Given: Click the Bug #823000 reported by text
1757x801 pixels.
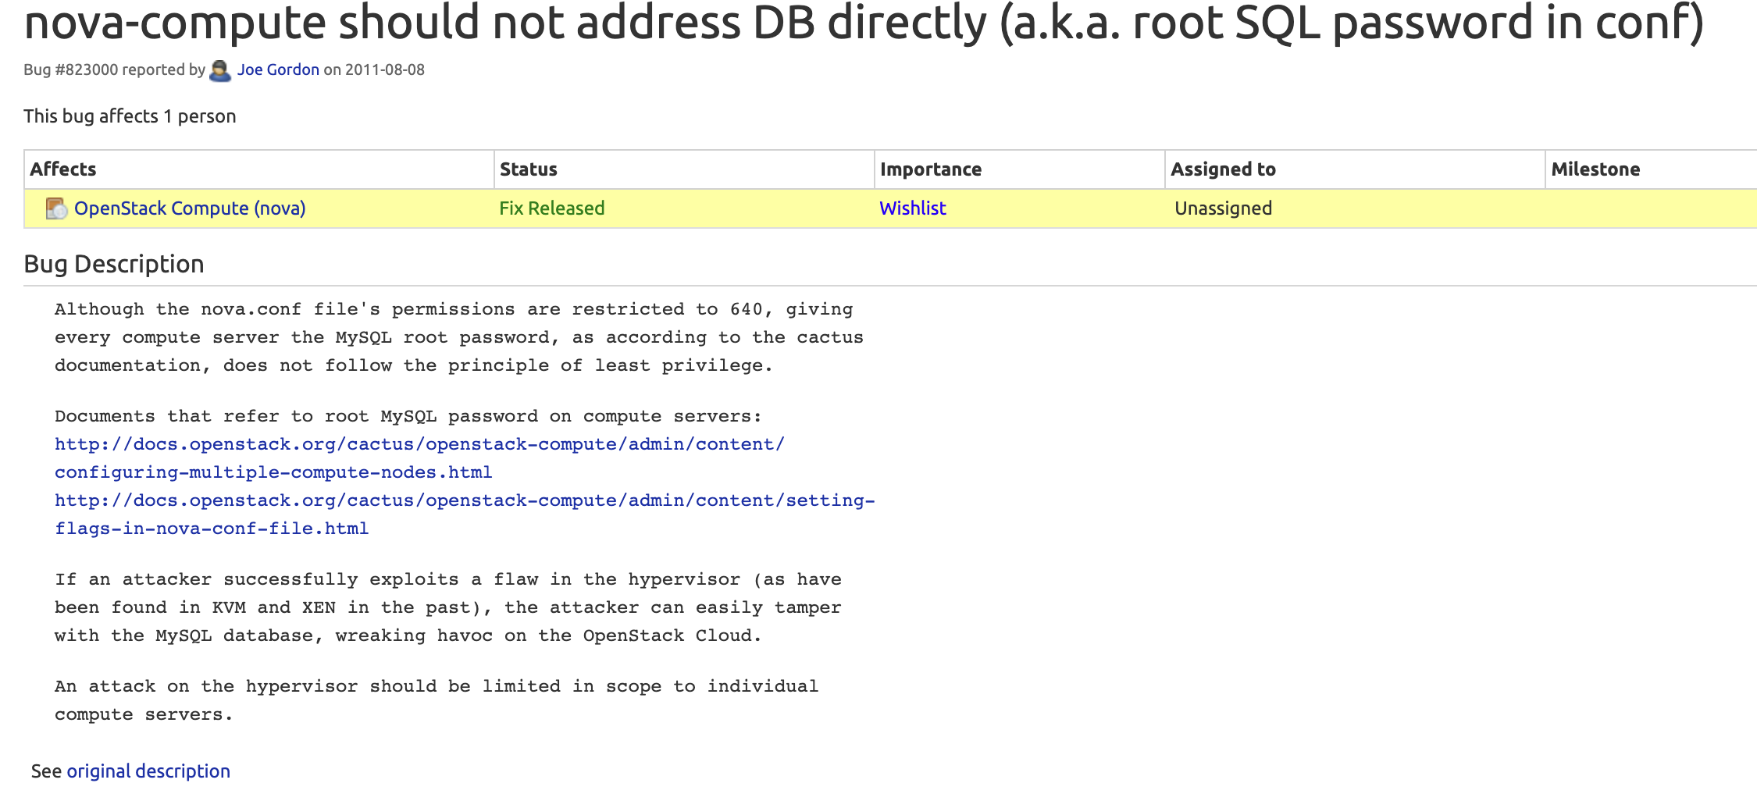Looking at the screenshot, I should (x=114, y=69).
